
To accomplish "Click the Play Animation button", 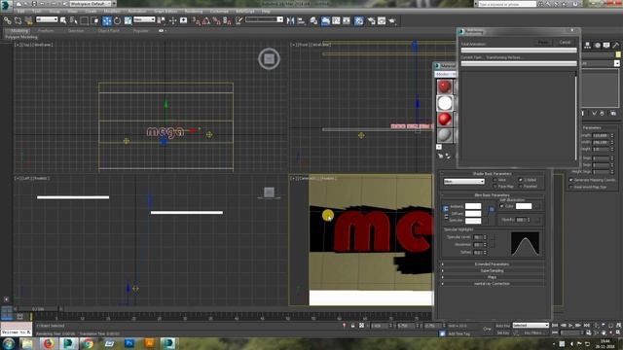I will click(570, 326).
